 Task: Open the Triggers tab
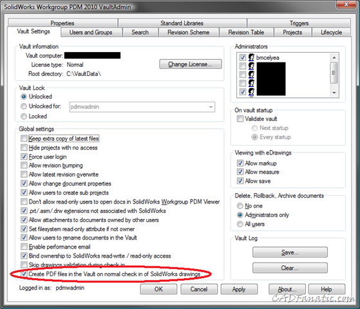point(299,23)
